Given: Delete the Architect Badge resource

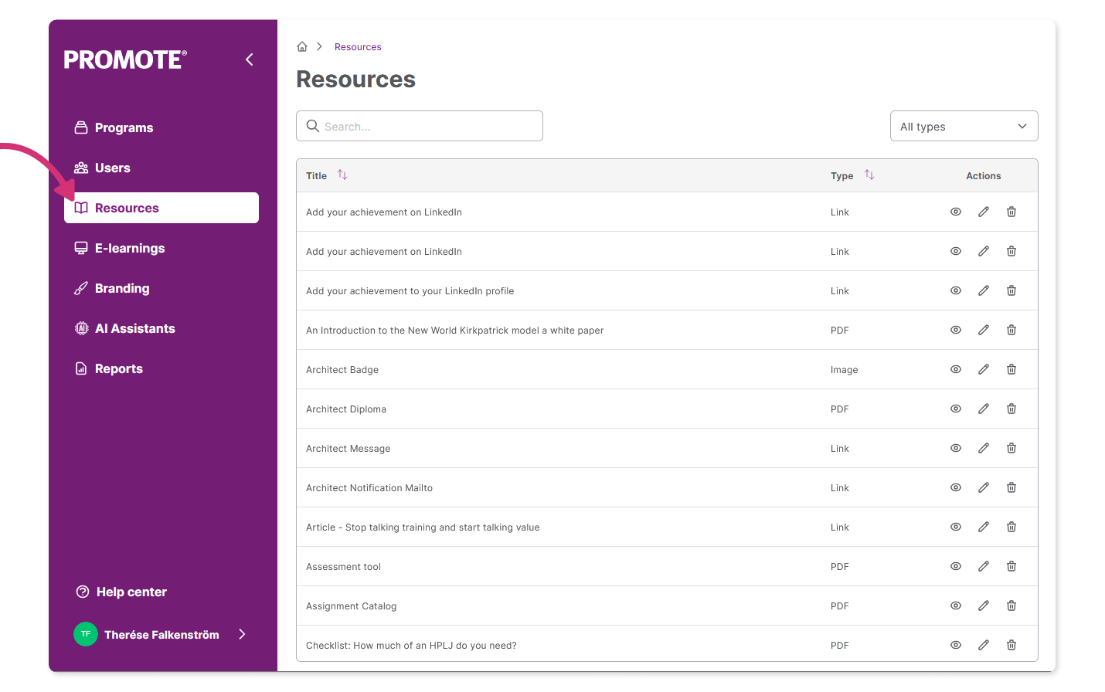Looking at the screenshot, I should pos(1011,369).
